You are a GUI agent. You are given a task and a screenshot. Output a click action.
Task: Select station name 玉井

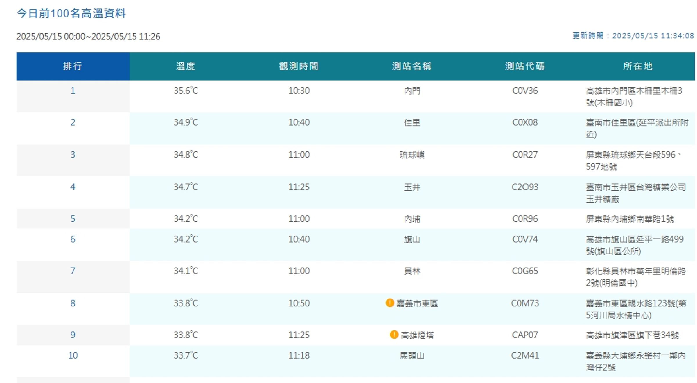(412, 187)
